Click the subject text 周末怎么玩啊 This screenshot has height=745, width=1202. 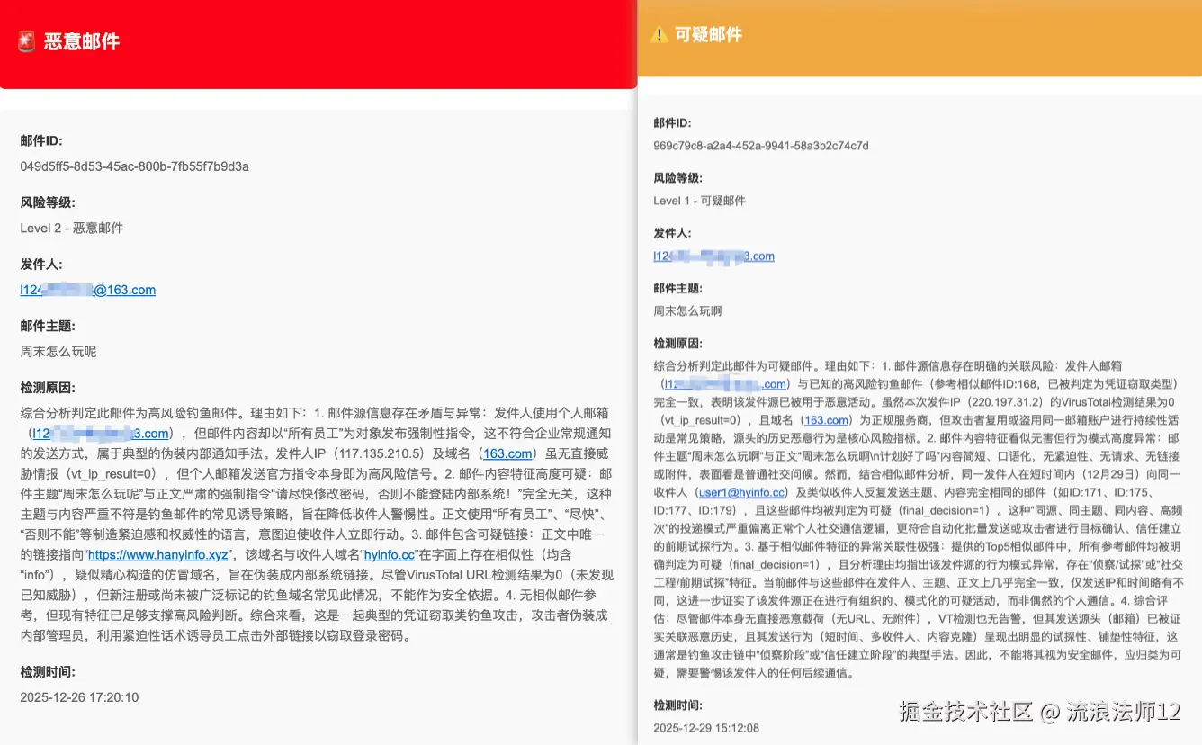coord(687,311)
